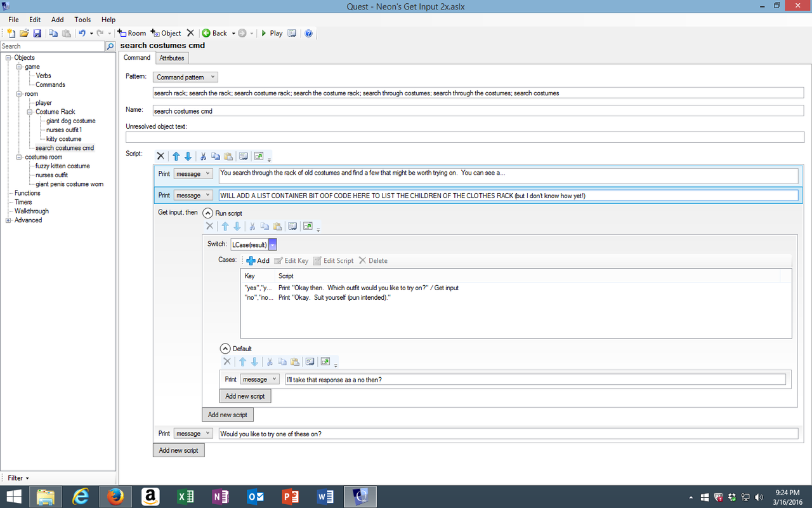This screenshot has width=812, height=508.
Task: Move script up using top Script toolbar arrow
Action: (x=176, y=156)
